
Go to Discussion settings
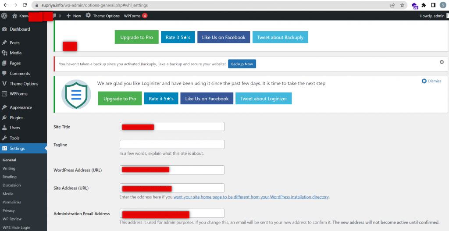[x=12, y=185]
